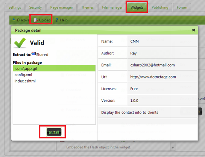Click the Url http://www.dotnetage.com
This screenshot has width=205, height=157.
point(153,77)
